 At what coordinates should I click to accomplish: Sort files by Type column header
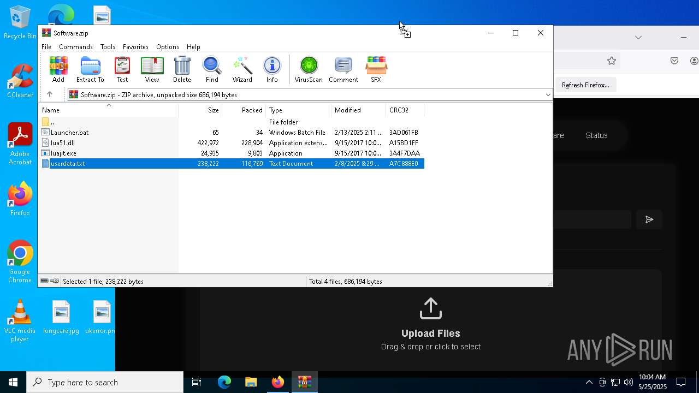pyautogui.click(x=299, y=110)
